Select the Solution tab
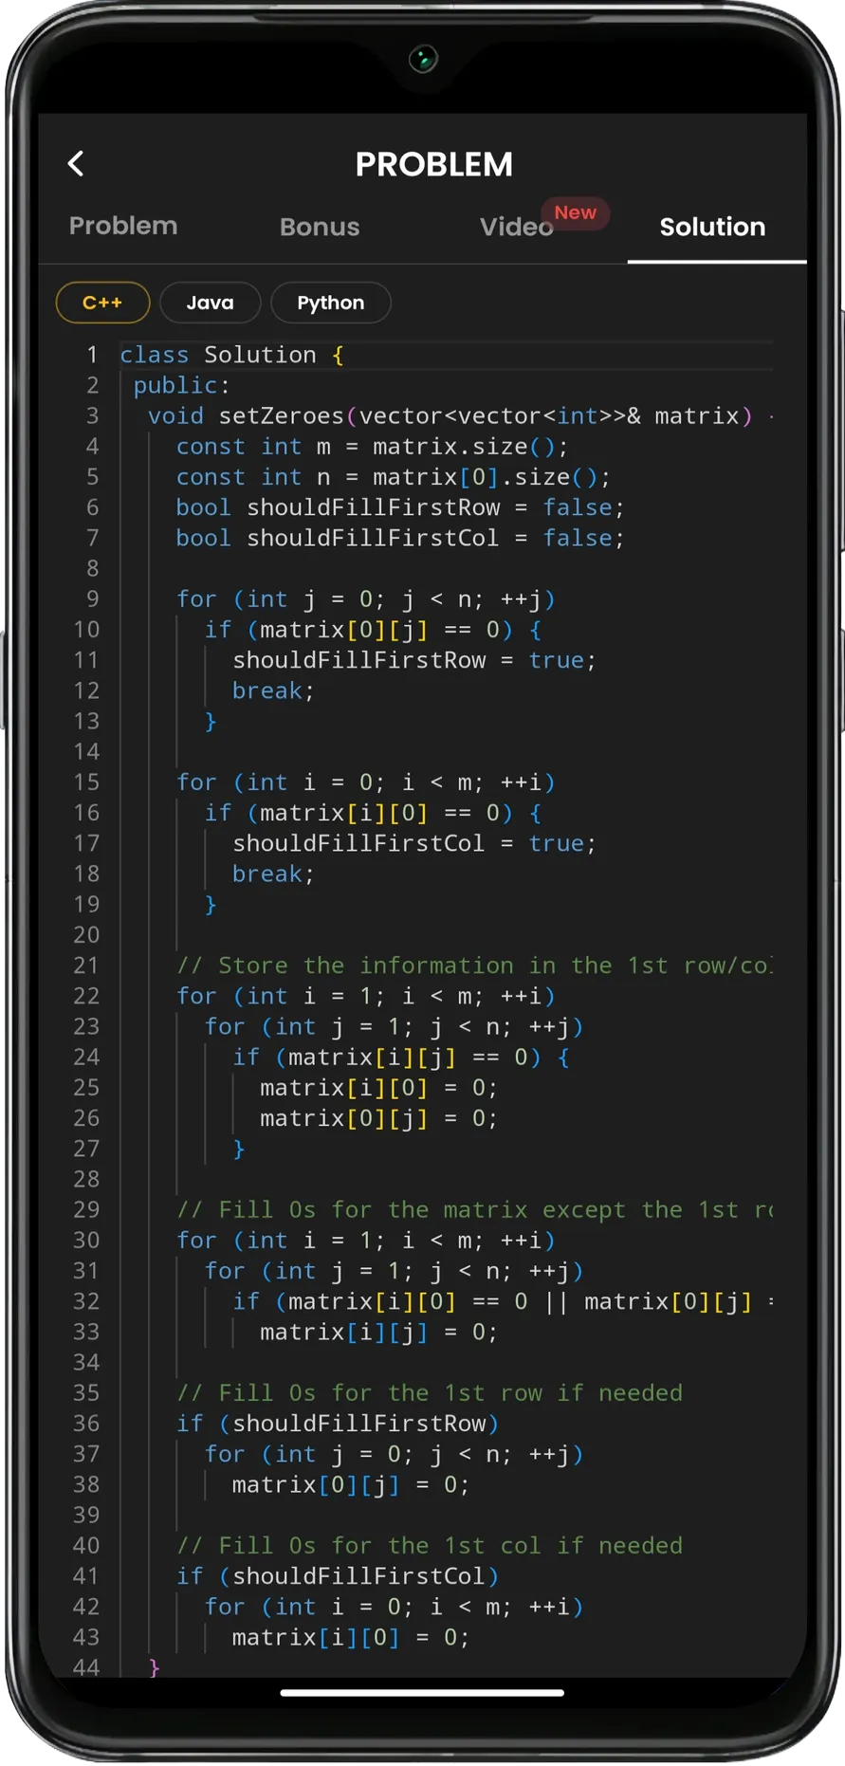Image resolution: width=845 pixels, height=1766 pixels. (712, 227)
